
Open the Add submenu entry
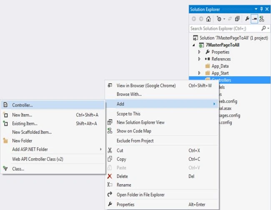coord(162,104)
